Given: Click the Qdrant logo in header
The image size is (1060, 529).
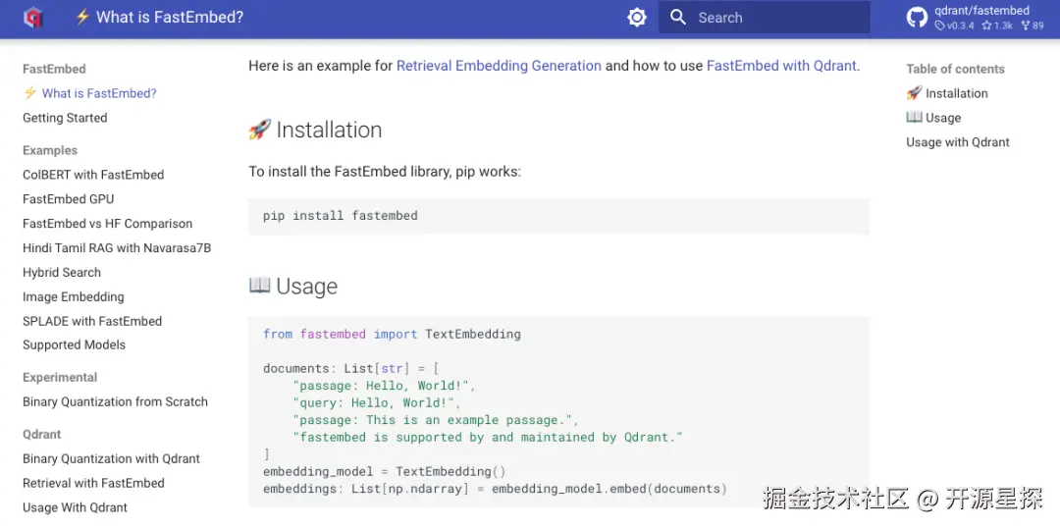Looking at the screenshot, I should [32, 18].
